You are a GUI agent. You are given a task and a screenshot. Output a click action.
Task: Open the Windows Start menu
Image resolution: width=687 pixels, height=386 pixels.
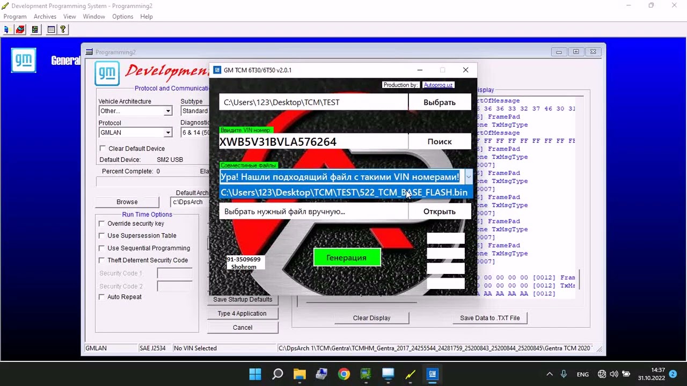point(255,374)
